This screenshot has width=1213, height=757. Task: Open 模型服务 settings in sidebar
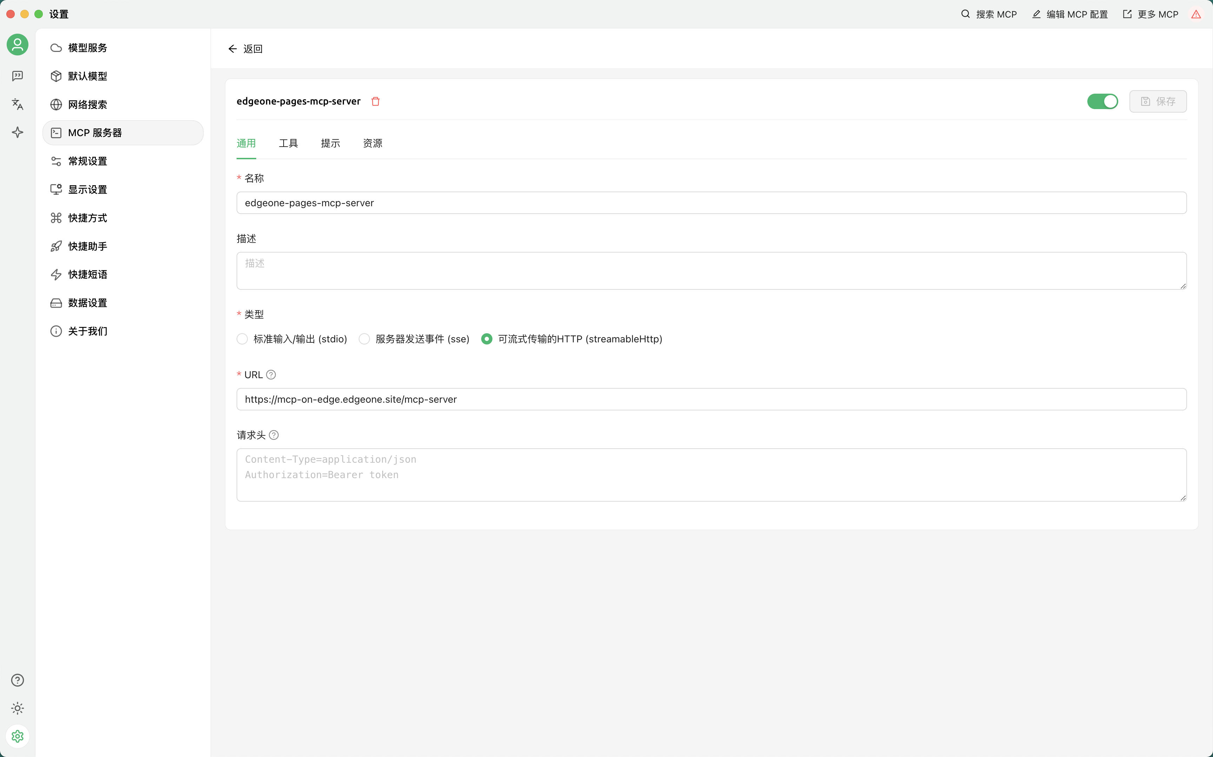coord(88,48)
